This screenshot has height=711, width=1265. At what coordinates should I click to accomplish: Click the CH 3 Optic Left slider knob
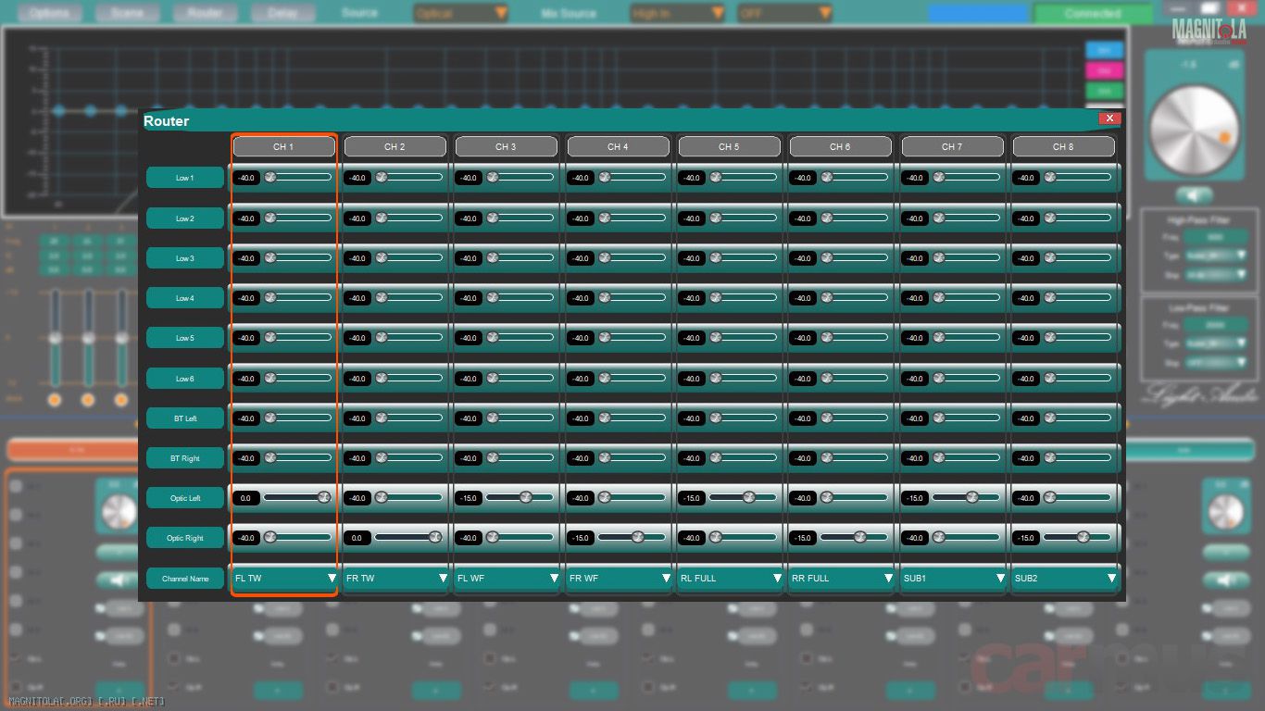tap(526, 497)
